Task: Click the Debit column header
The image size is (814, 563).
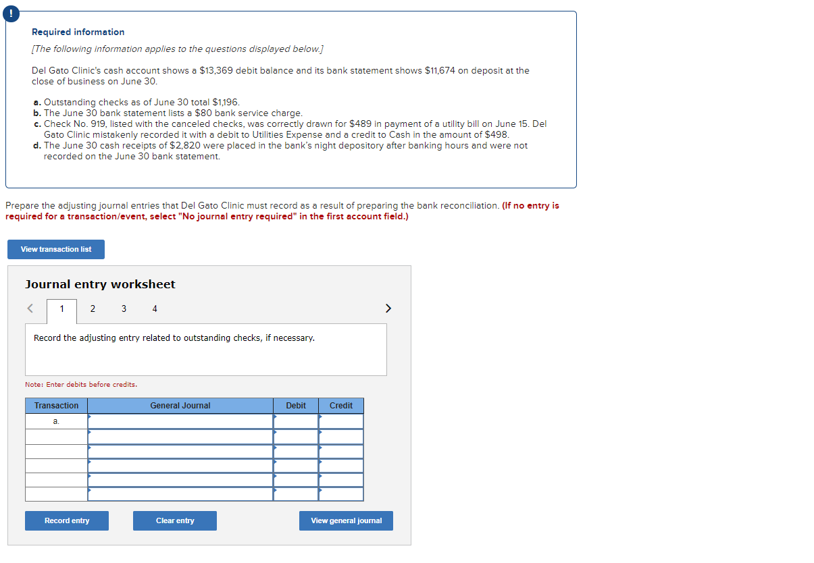Action: pos(296,406)
